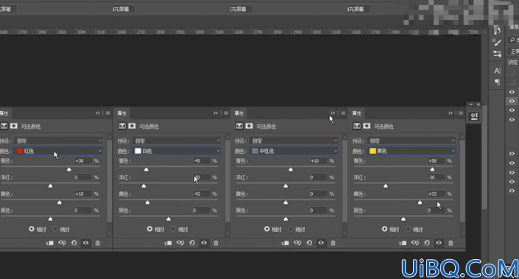Open color dropdown showing 中性色 (Neutral)
This screenshot has height=279, width=519.
294,151
